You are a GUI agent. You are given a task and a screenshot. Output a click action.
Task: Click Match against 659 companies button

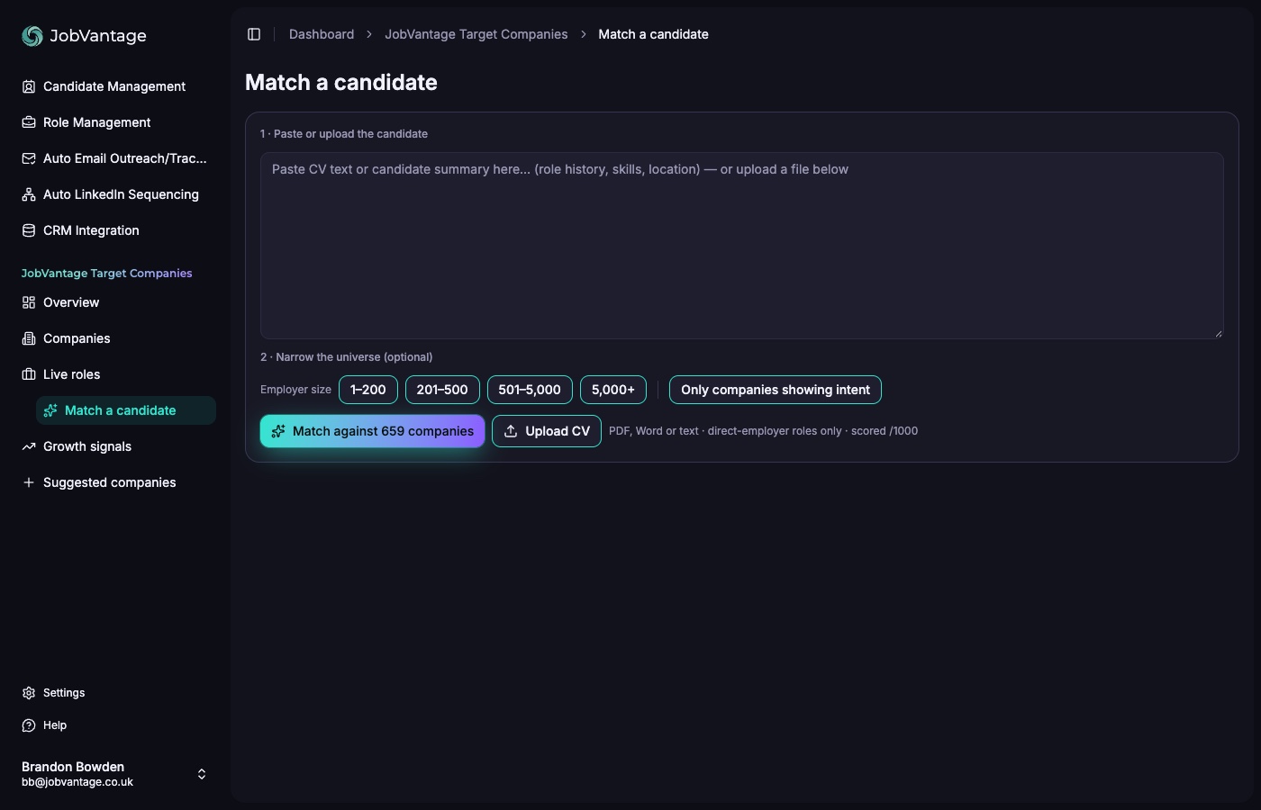coord(373,431)
